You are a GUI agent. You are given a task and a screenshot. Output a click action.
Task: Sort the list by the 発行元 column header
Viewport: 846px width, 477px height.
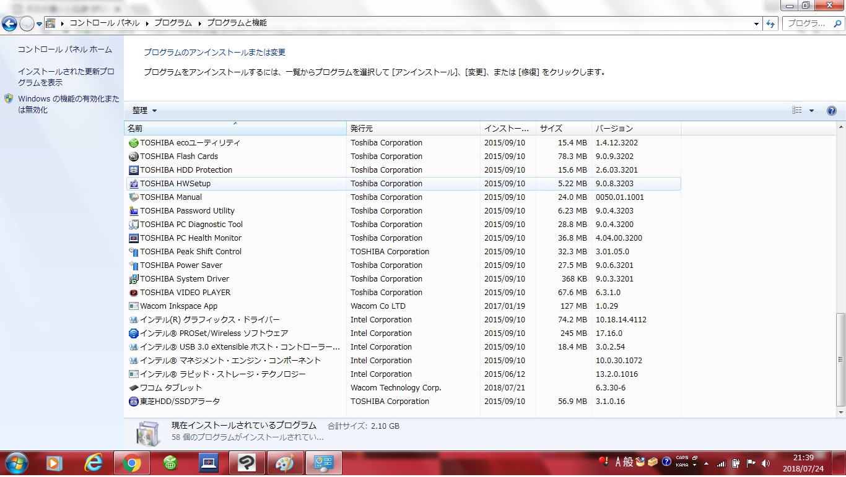pos(414,129)
